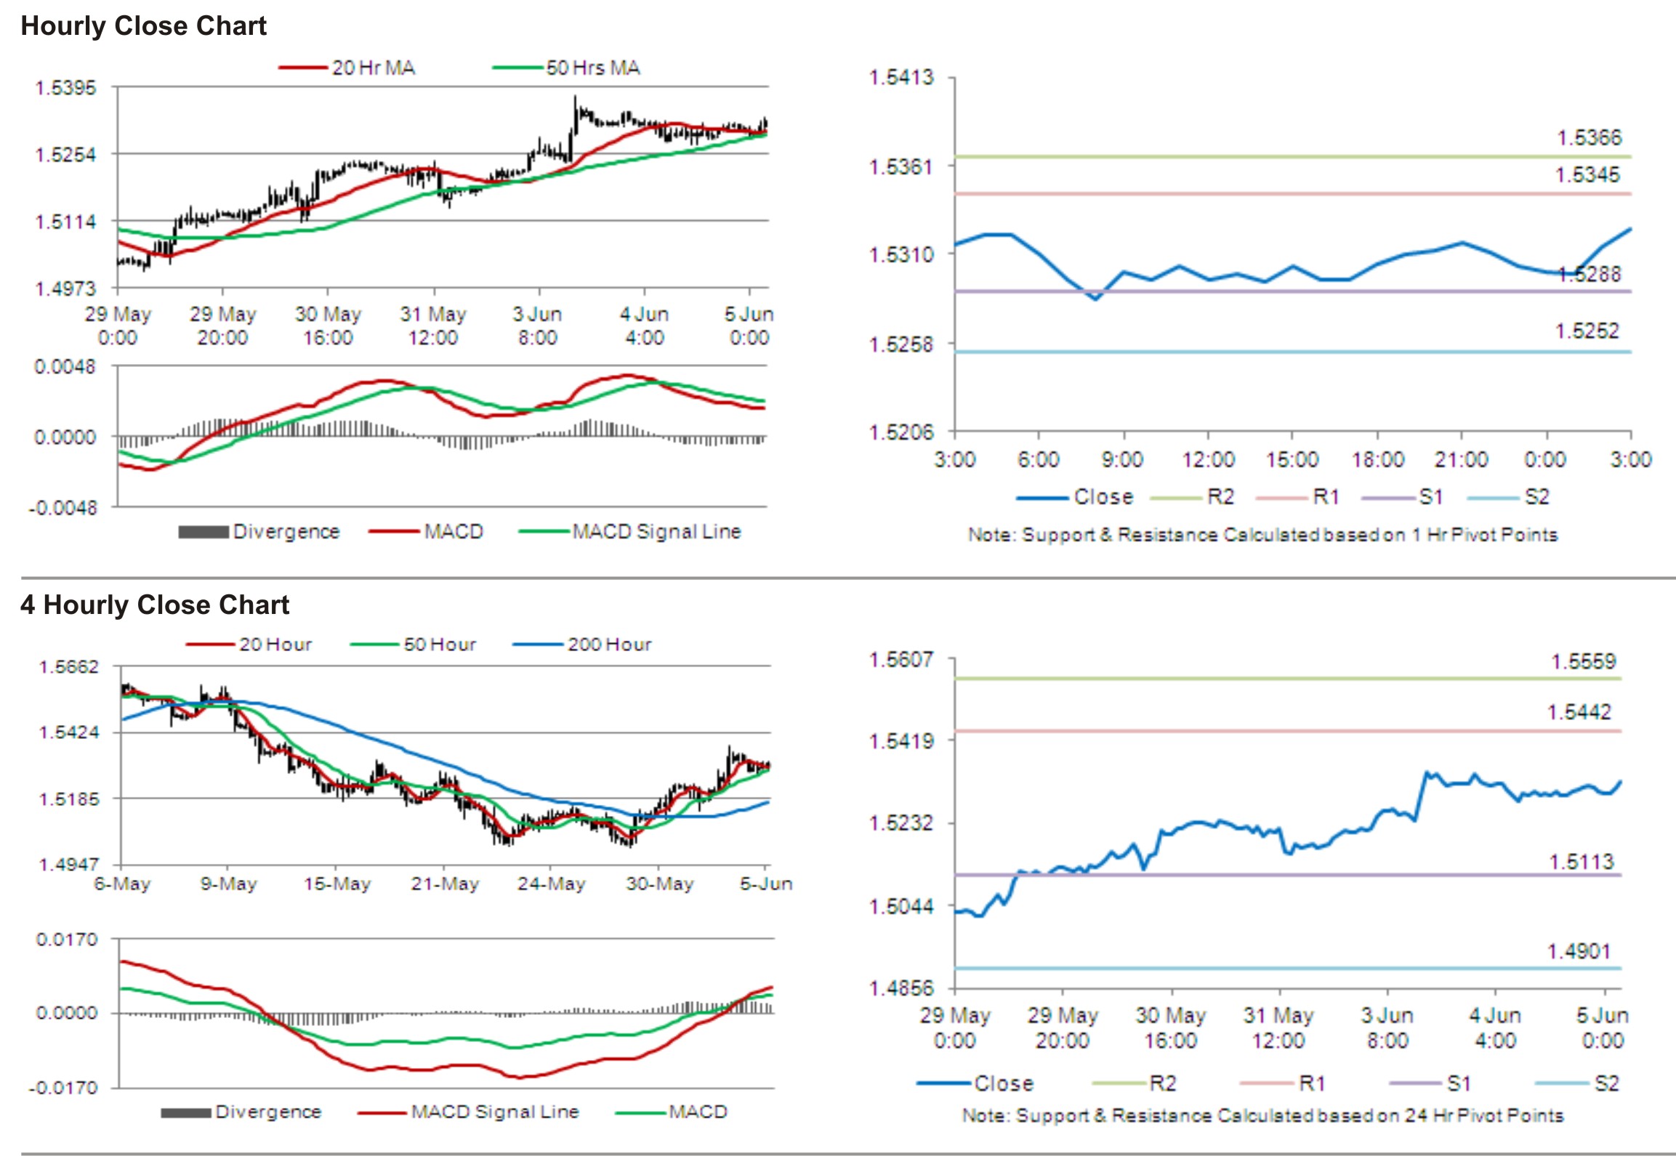Select the R1 value label "1.5345"

point(1587,175)
